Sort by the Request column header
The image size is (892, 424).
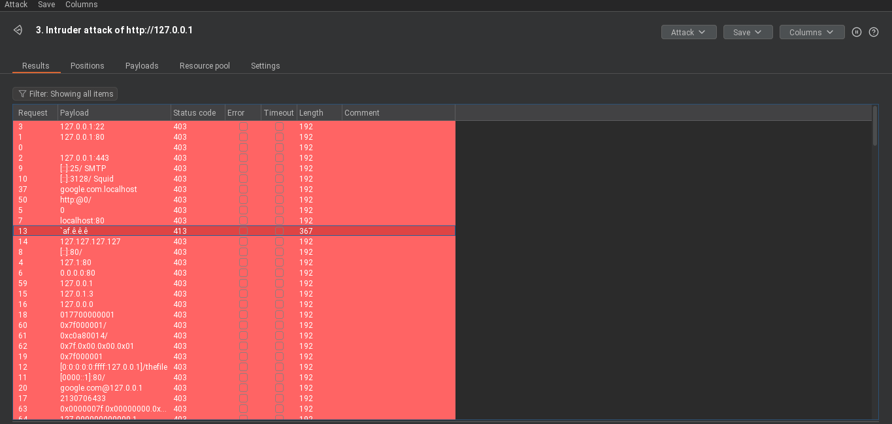click(35, 113)
